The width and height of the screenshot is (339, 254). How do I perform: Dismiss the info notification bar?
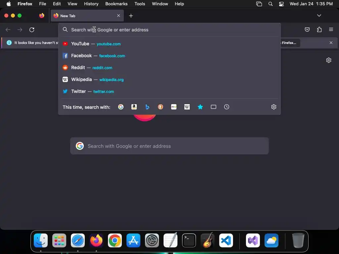(331, 43)
